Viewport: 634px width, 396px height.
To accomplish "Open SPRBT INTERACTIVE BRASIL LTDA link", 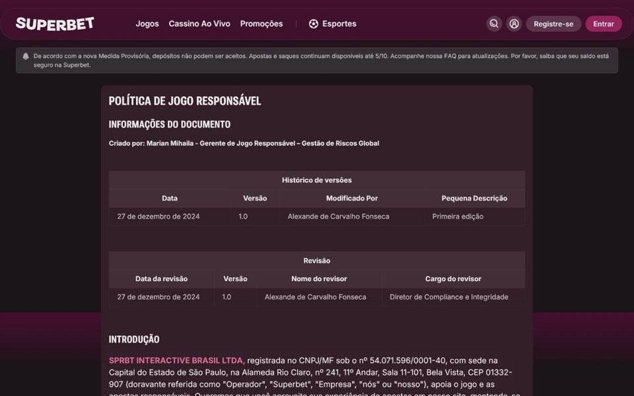I will [177, 360].
